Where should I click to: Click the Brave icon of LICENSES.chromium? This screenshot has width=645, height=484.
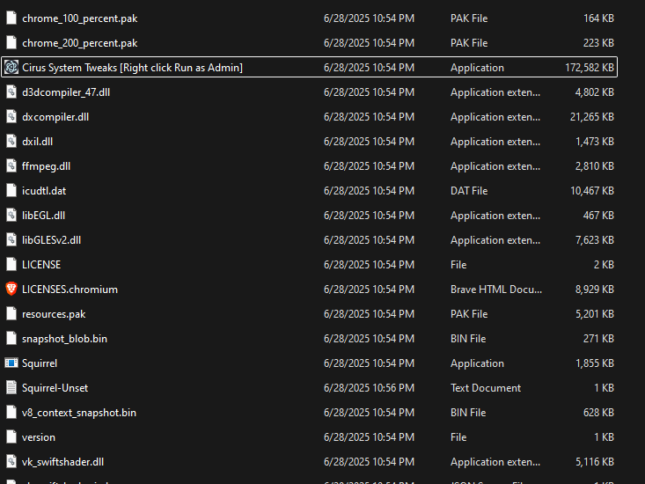pos(11,290)
